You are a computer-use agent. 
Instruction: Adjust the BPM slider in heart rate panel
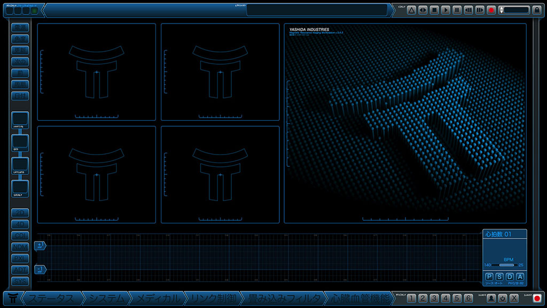coord(506,265)
